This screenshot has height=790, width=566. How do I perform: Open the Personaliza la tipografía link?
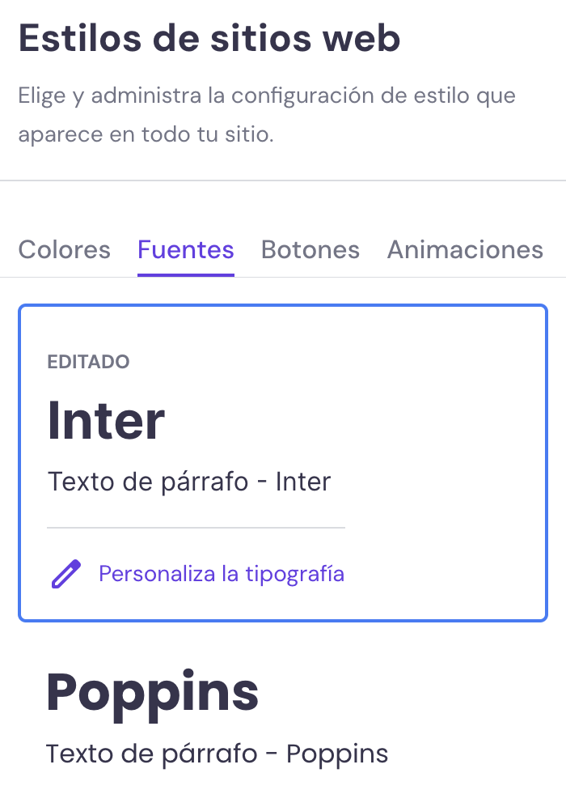tap(221, 573)
